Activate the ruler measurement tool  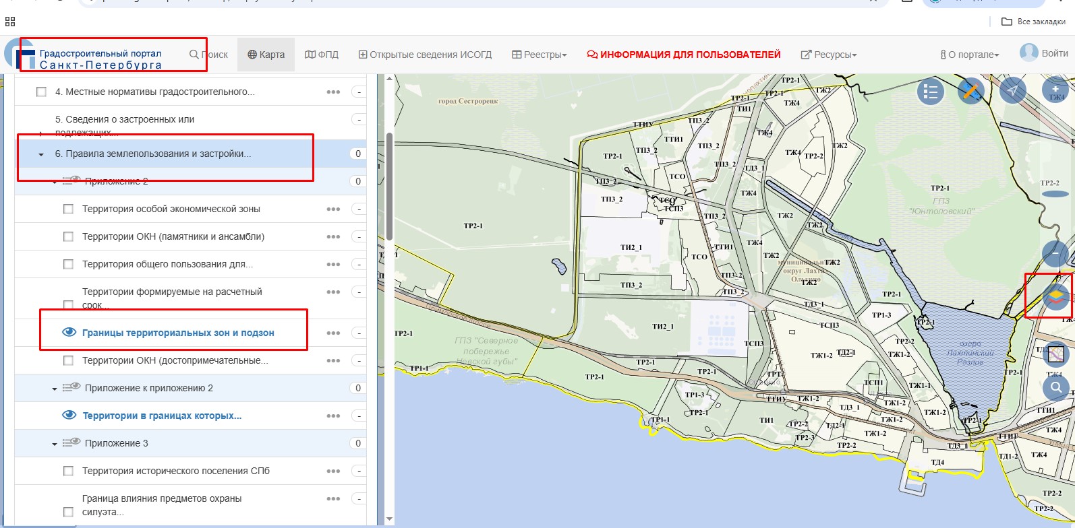971,91
